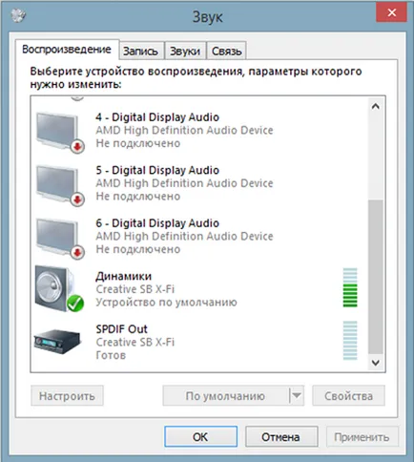Click the Динамики volume level meter
Image resolution: width=414 pixels, height=462 pixels.
click(350, 287)
